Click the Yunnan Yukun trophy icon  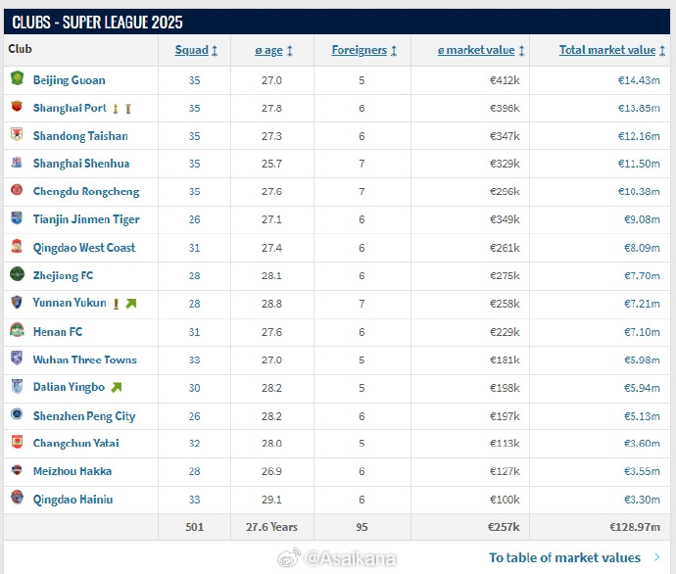click(117, 304)
